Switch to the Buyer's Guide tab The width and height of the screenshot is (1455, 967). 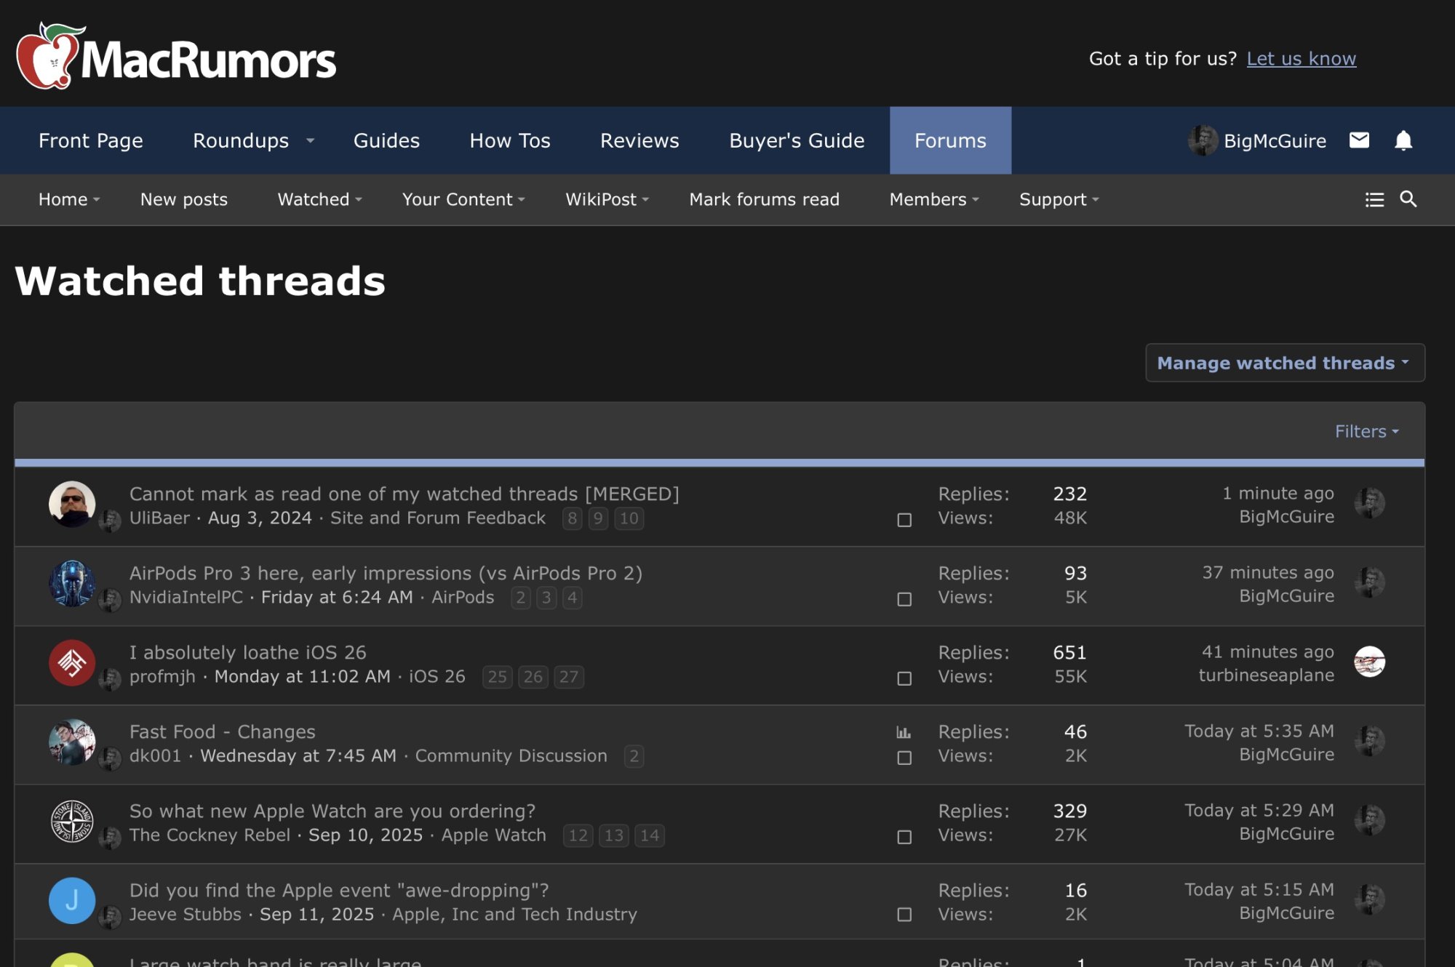[797, 140]
